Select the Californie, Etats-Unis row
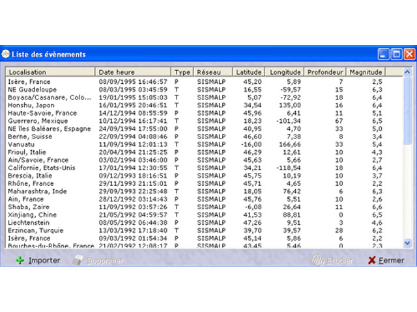Image resolution: width=417 pixels, height=312 pixels. (x=42, y=168)
